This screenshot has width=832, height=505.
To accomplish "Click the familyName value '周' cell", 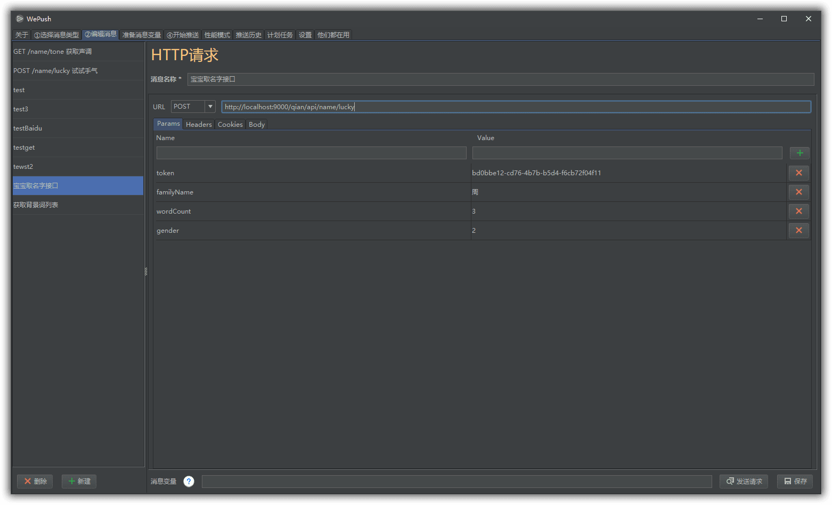I will pos(629,192).
